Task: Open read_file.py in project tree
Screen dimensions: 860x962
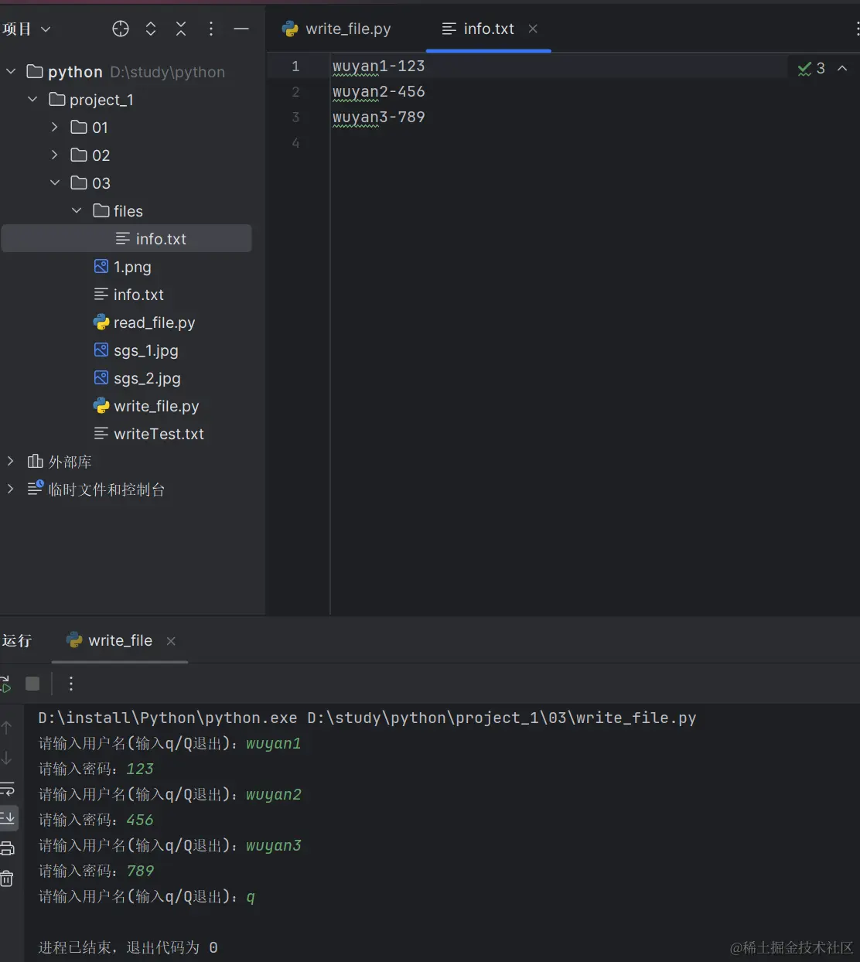Action: [x=145, y=322]
